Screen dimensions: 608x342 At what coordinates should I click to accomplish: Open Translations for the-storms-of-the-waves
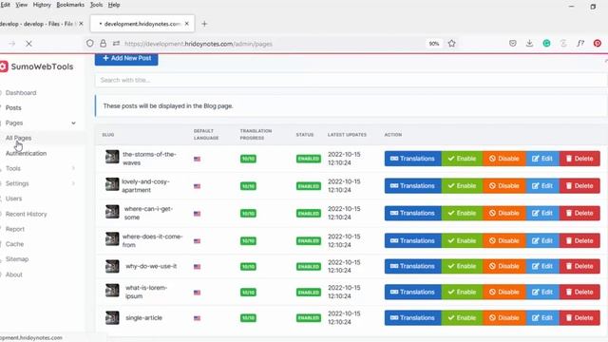[x=413, y=159]
